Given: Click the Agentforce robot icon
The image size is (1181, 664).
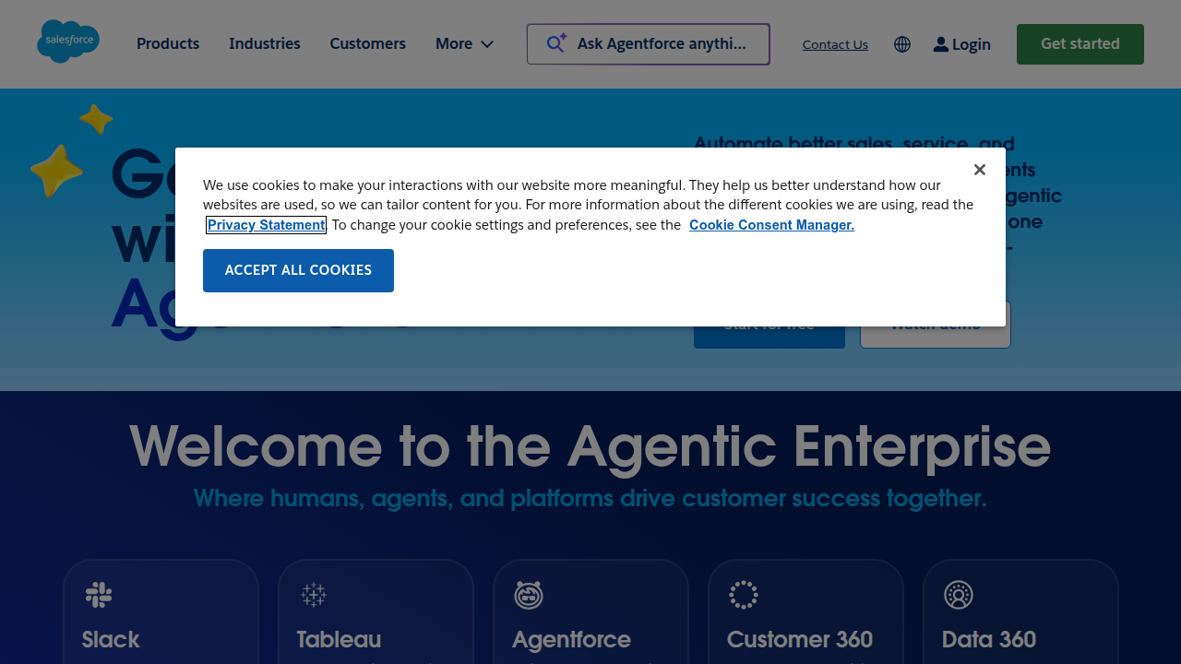Looking at the screenshot, I should (x=529, y=595).
